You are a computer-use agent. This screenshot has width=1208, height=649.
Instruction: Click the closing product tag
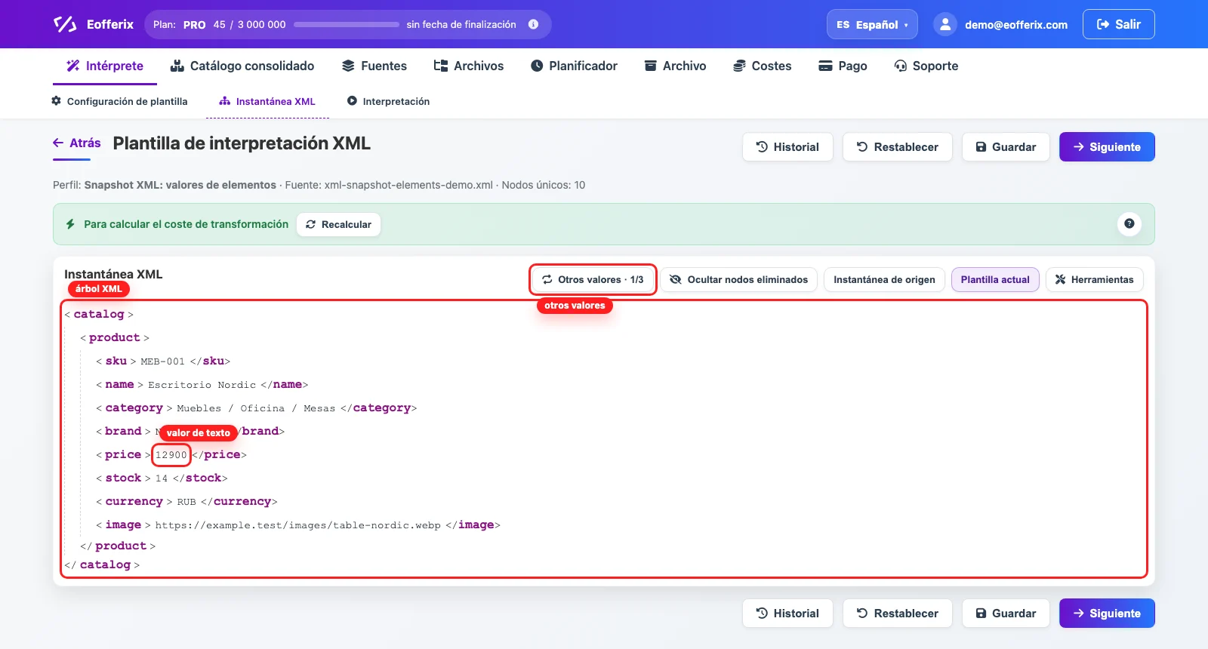pos(118,546)
